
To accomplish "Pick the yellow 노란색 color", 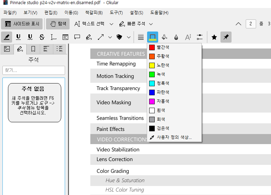I will [x=174, y=65].
